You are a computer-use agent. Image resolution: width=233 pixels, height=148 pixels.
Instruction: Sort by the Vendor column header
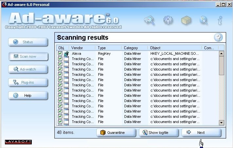(82, 48)
